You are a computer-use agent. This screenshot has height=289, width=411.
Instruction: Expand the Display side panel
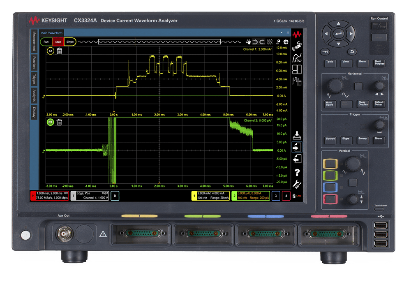click(x=34, y=112)
